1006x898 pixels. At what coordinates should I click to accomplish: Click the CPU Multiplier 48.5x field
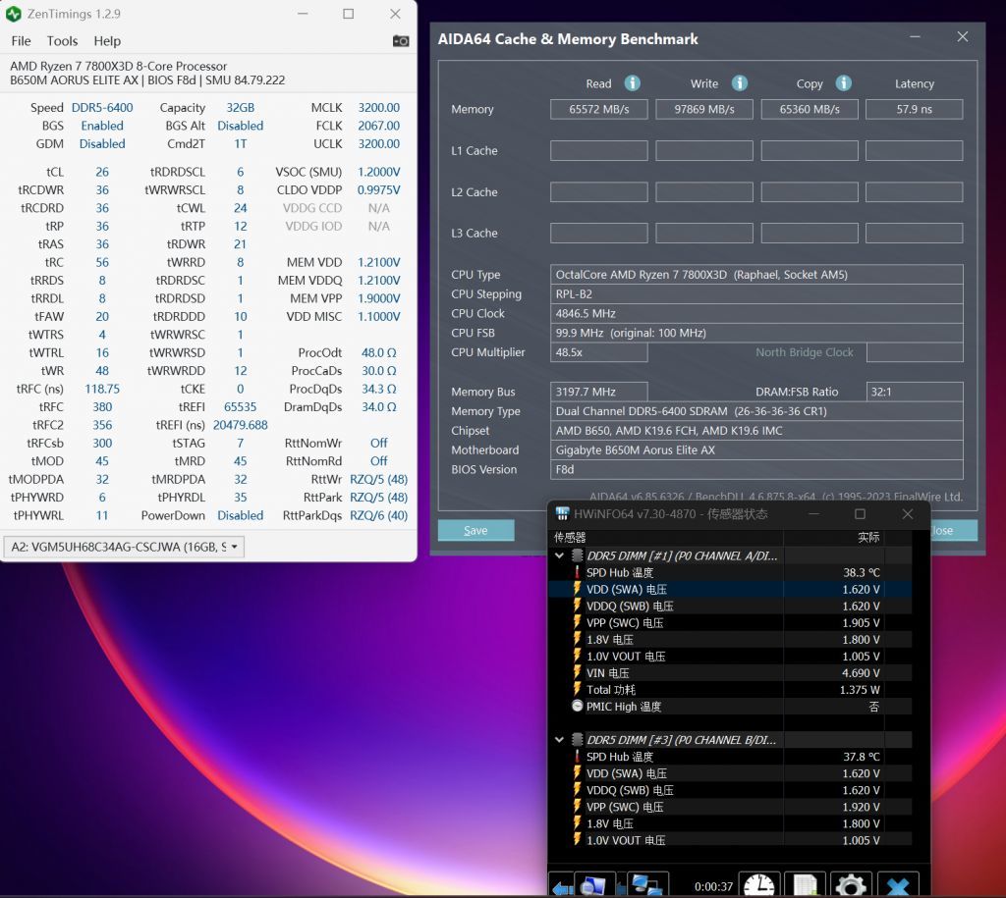click(x=598, y=352)
